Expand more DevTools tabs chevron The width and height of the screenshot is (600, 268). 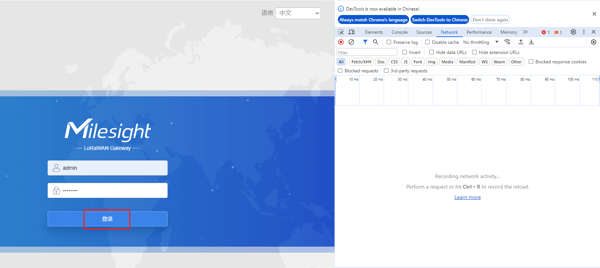525,32
